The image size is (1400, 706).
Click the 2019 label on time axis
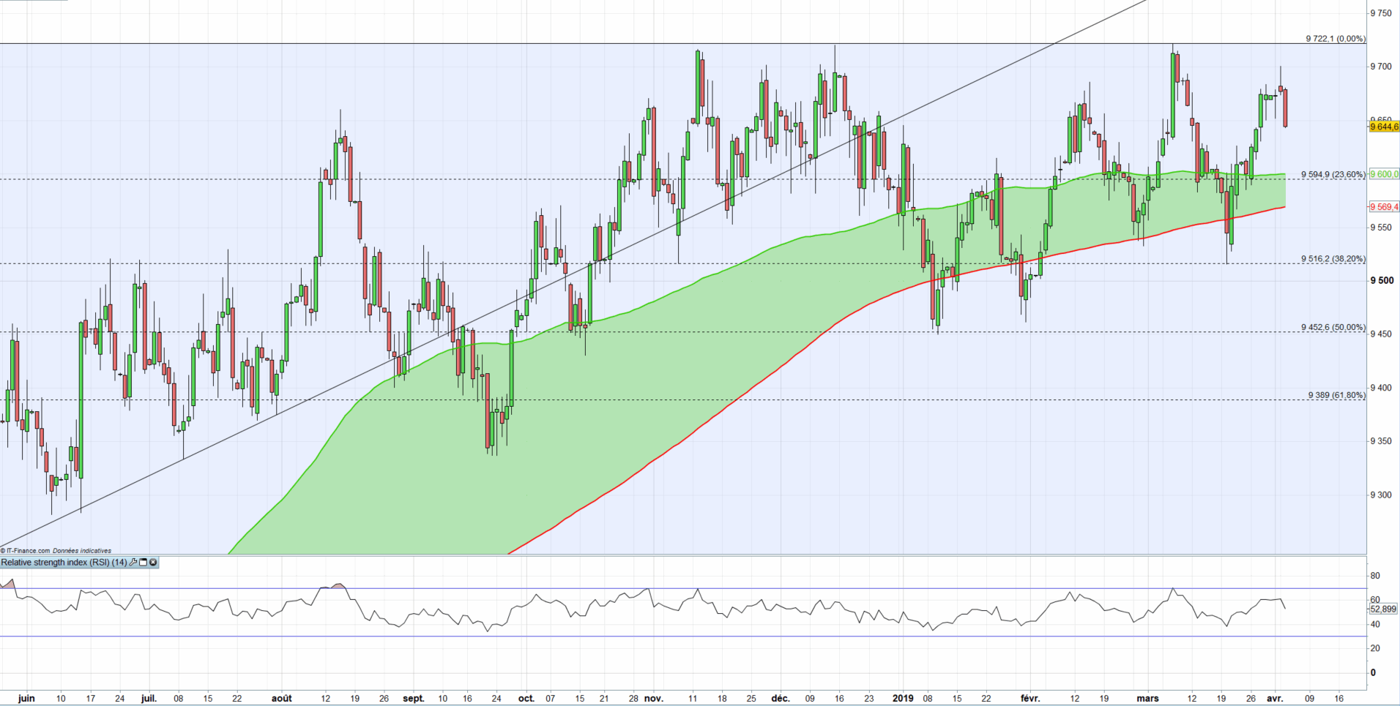pos(903,698)
